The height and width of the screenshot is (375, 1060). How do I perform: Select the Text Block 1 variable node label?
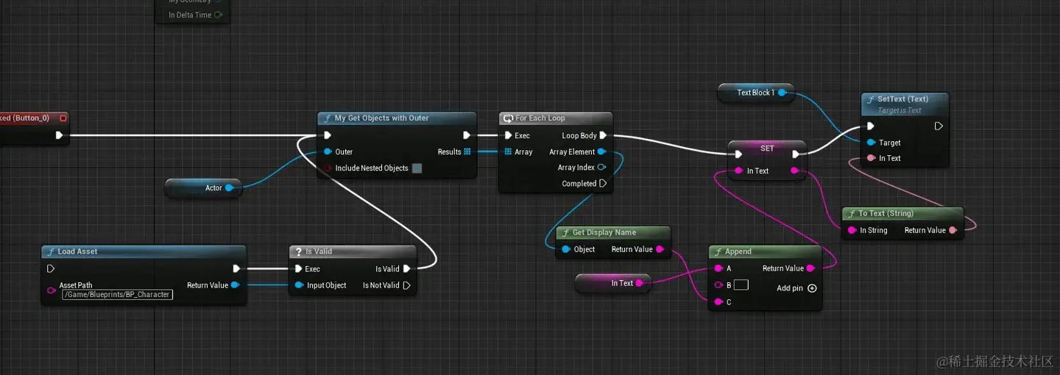tap(756, 93)
